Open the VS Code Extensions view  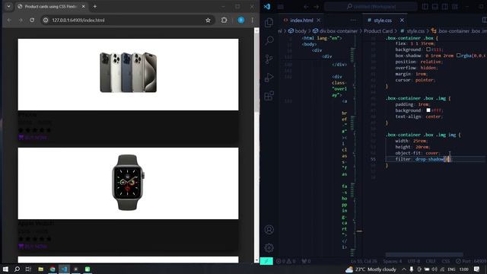269,95
